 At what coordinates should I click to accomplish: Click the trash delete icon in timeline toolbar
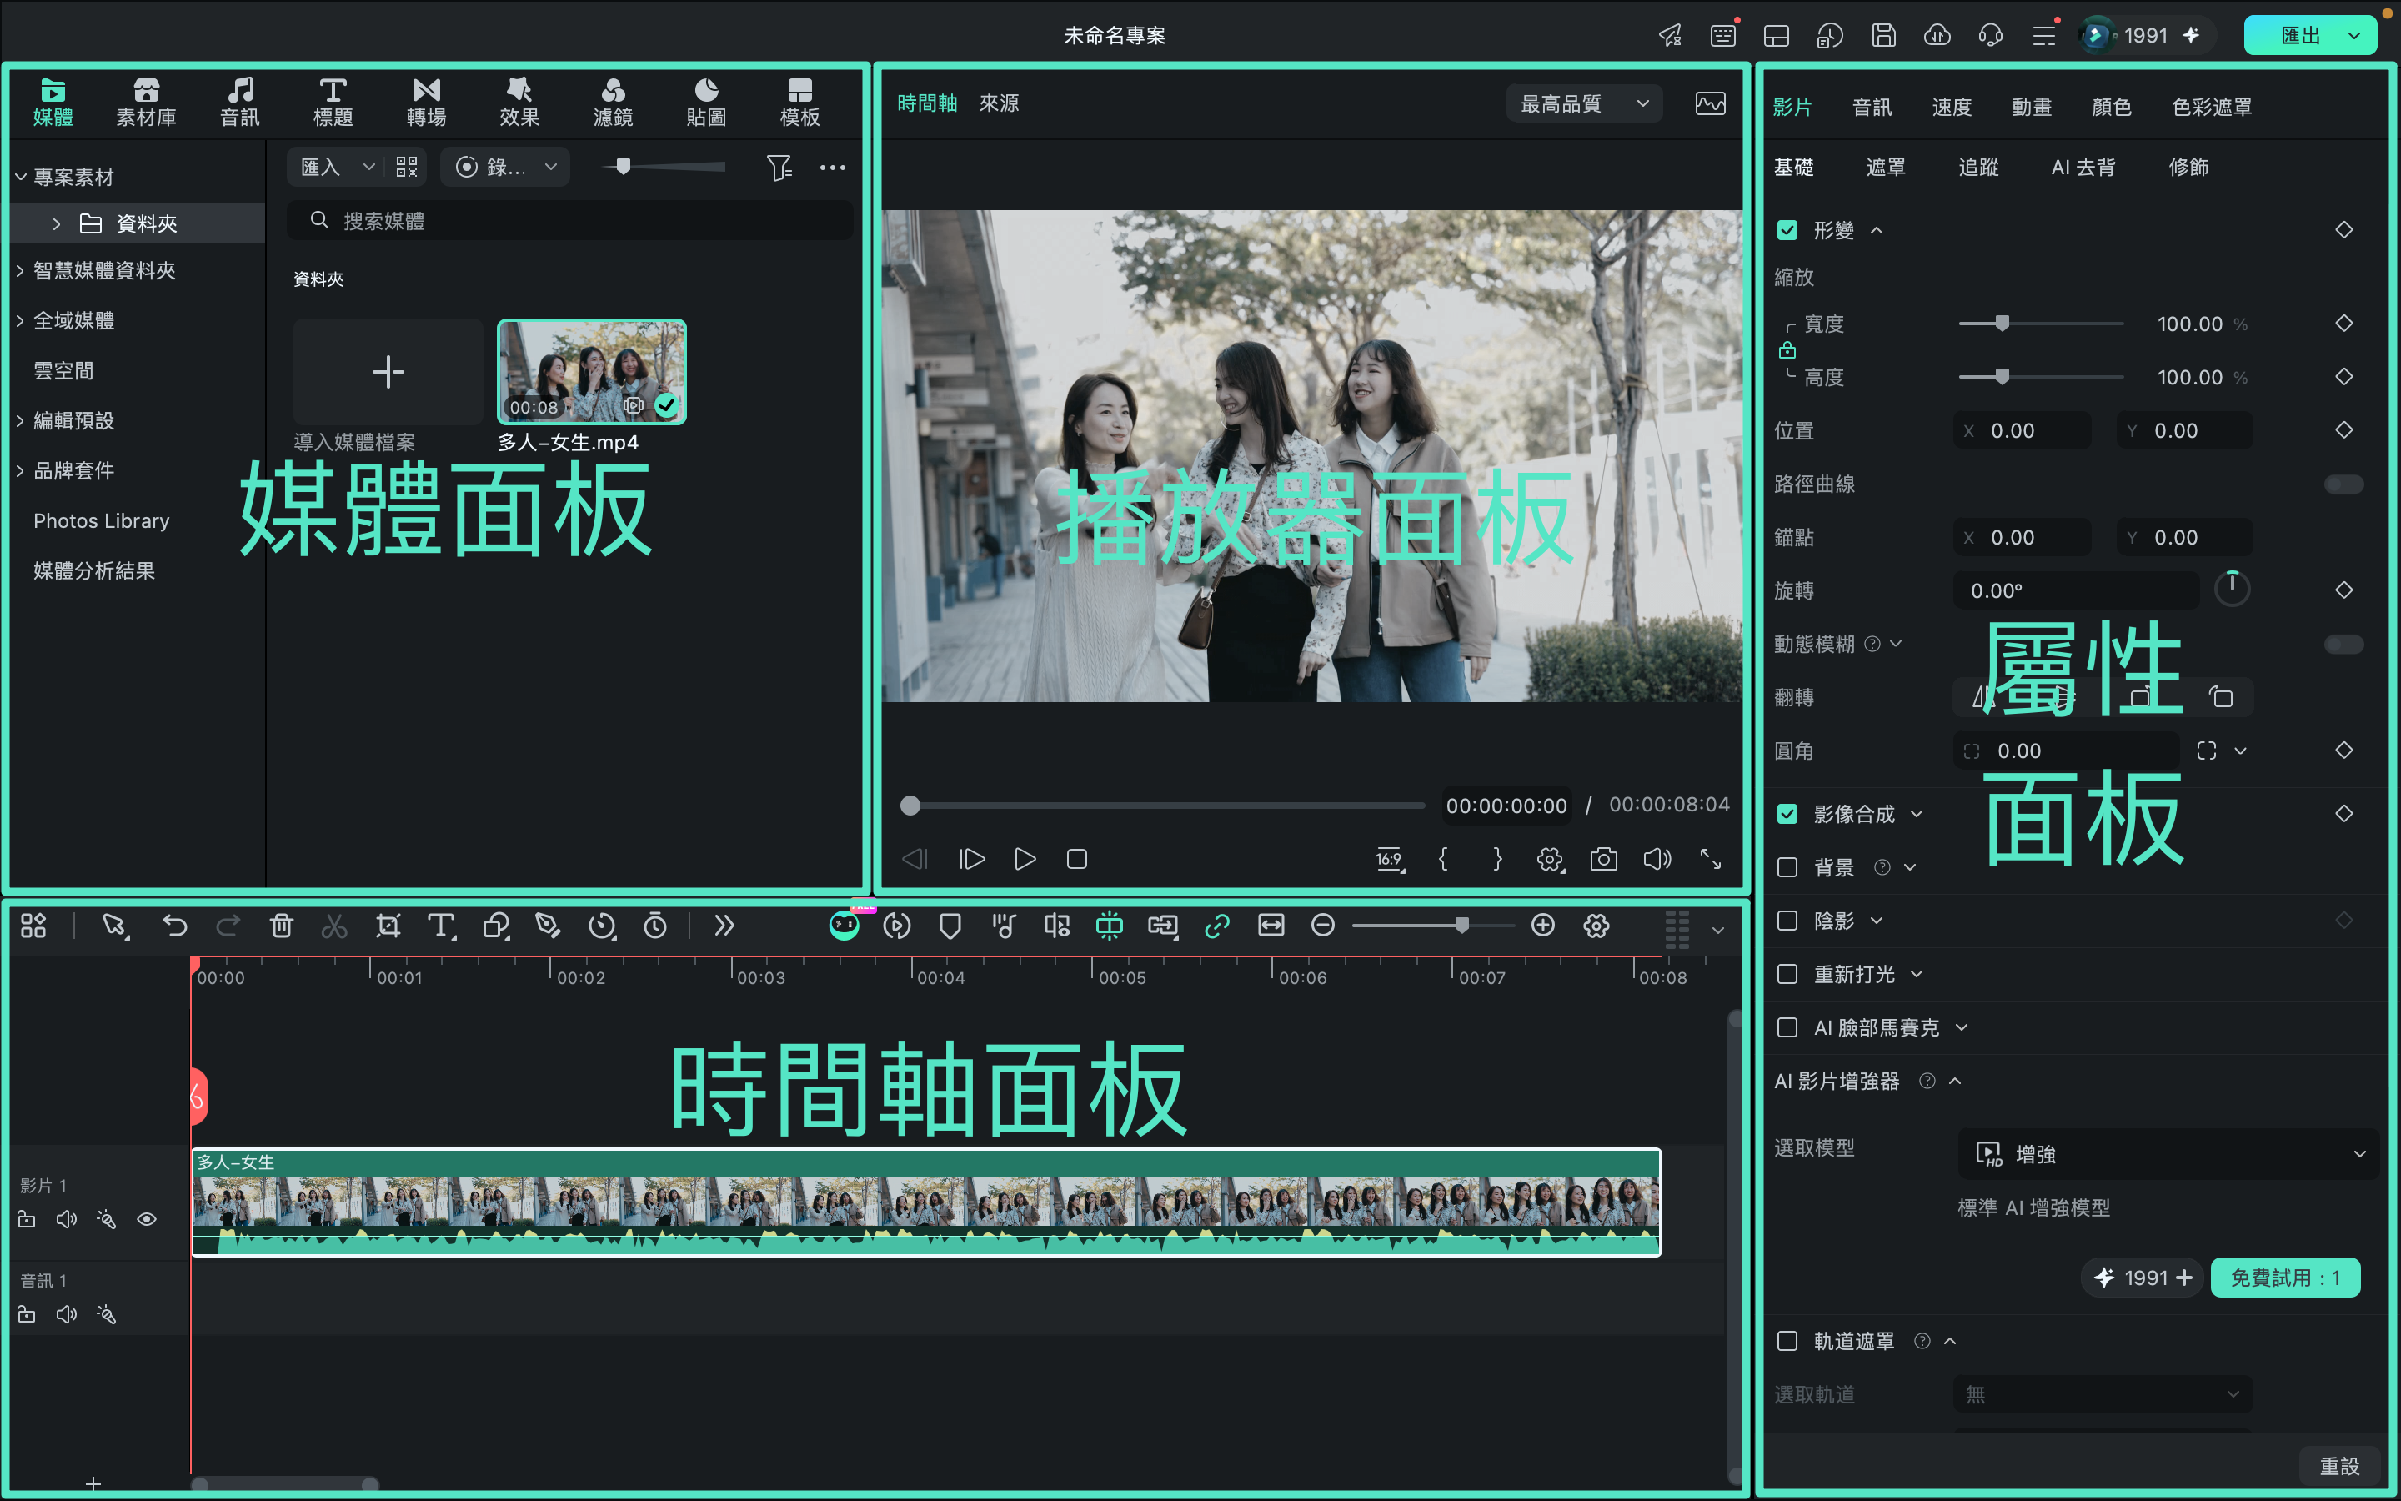click(281, 926)
